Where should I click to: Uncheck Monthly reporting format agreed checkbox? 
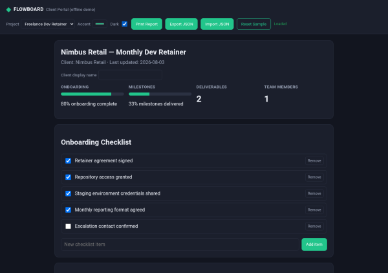pyautogui.click(x=68, y=210)
